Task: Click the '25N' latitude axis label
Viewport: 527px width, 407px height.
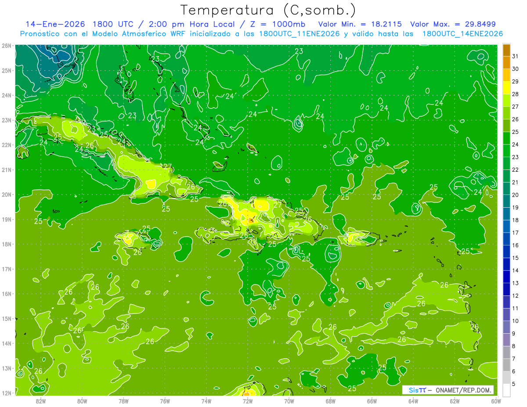Action: [6, 70]
